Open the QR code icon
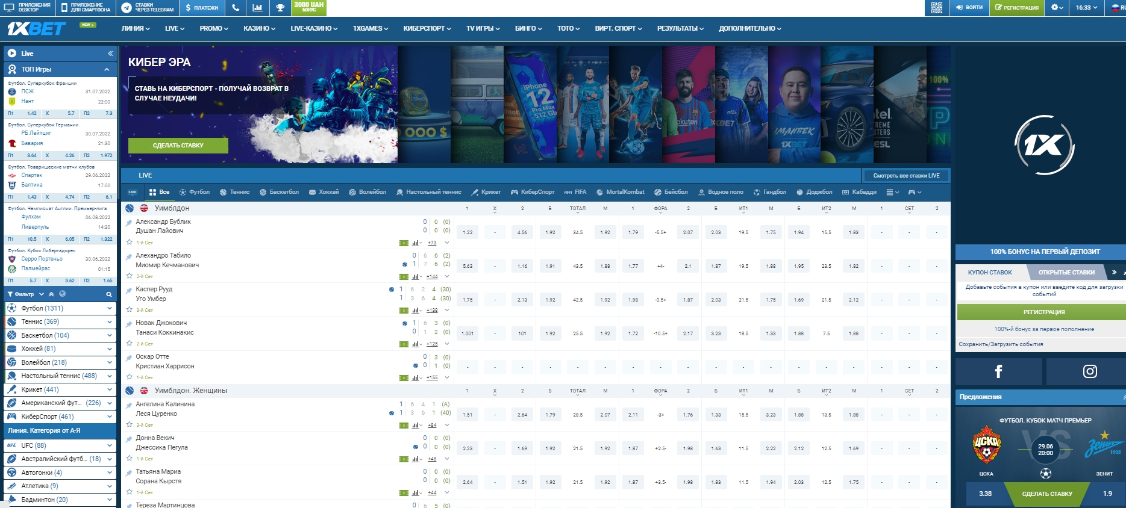The height and width of the screenshot is (508, 1126). [936, 8]
